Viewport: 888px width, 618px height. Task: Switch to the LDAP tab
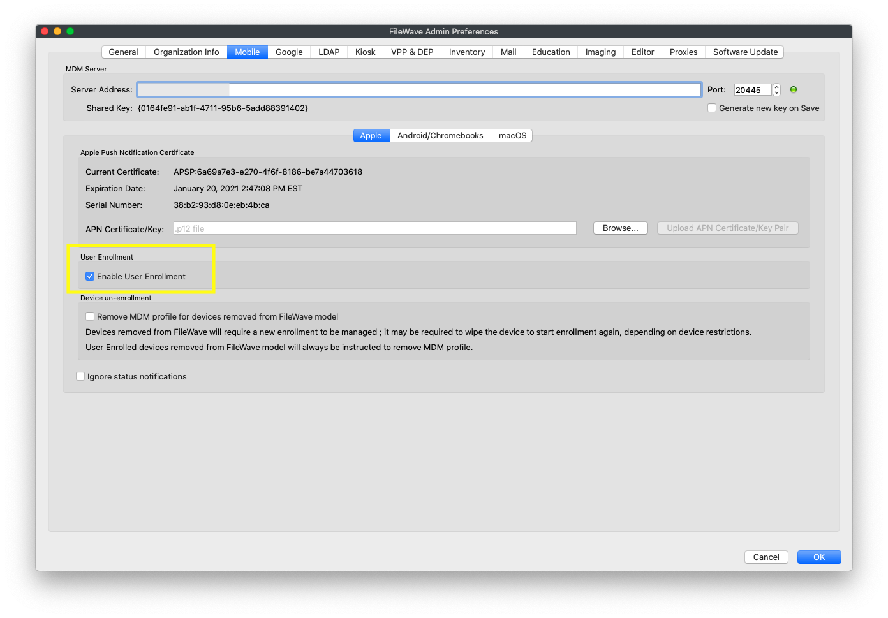tap(329, 52)
